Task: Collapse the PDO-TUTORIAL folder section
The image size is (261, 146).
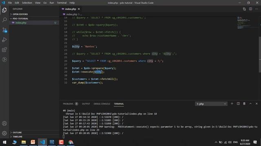Action: (x=34, y=19)
